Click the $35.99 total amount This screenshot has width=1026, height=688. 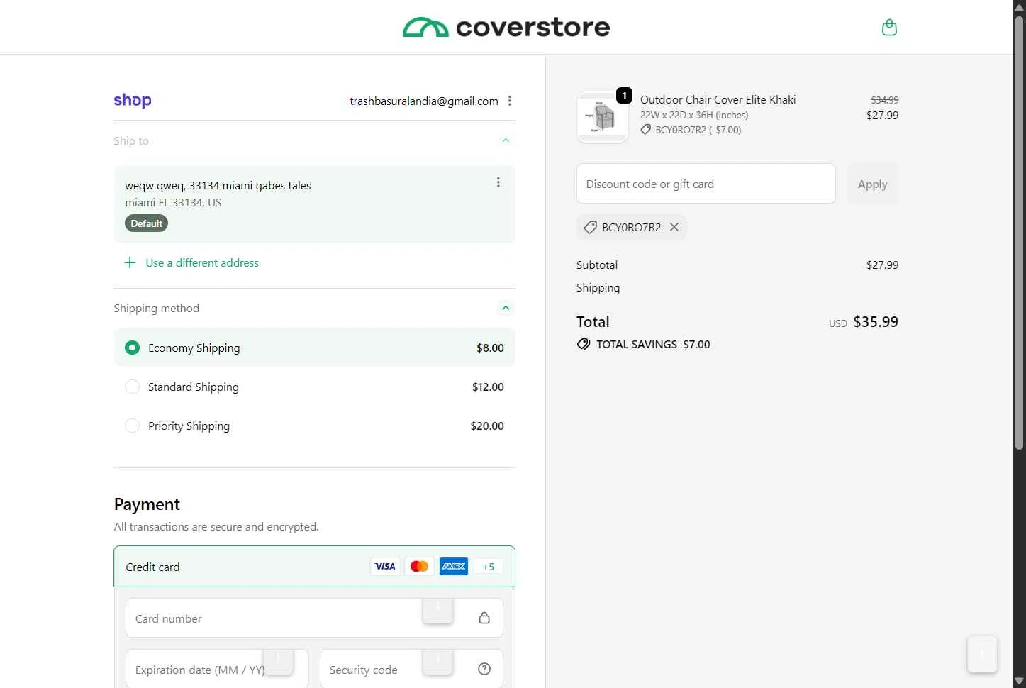876,321
